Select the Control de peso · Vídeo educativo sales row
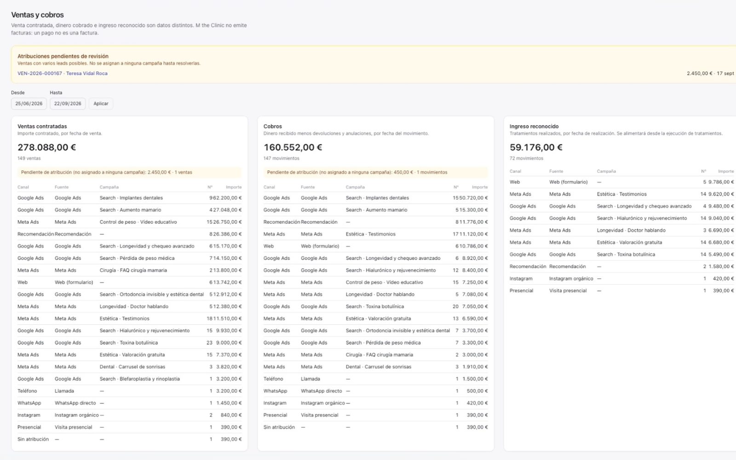The height and width of the screenshot is (460, 736). [129, 222]
